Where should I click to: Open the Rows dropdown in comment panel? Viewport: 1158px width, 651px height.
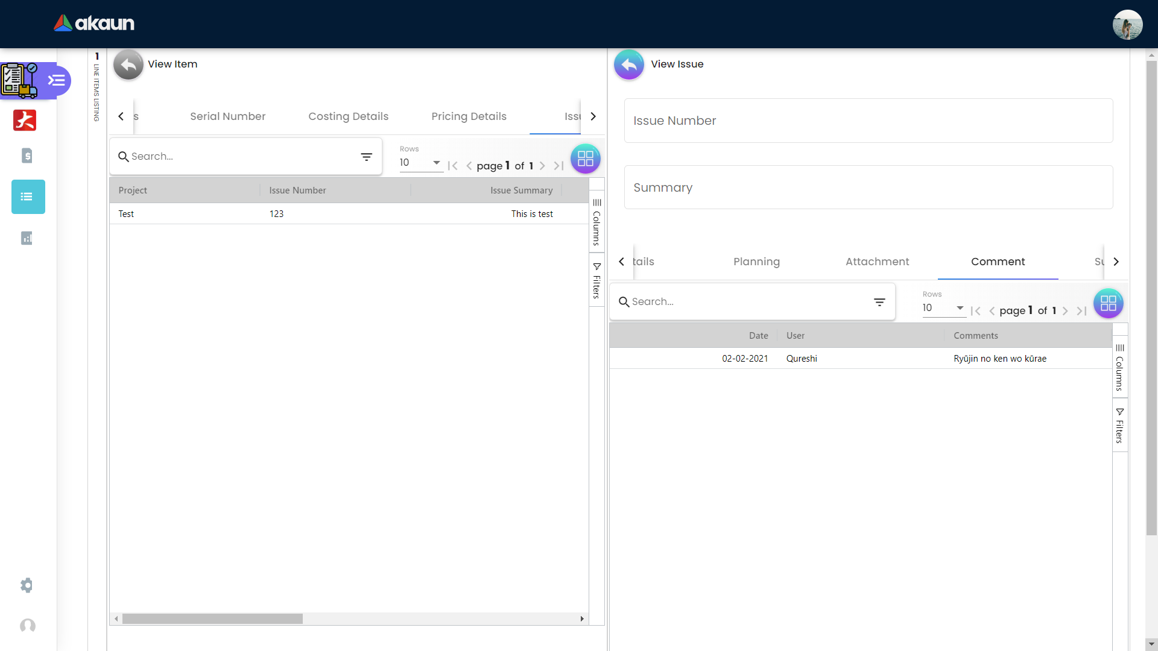click(943, 308)
